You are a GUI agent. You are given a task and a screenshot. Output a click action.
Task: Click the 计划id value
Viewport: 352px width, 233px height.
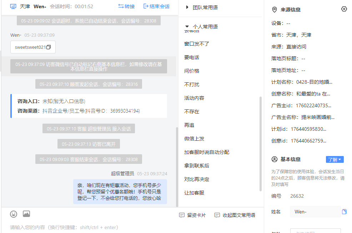309,129
